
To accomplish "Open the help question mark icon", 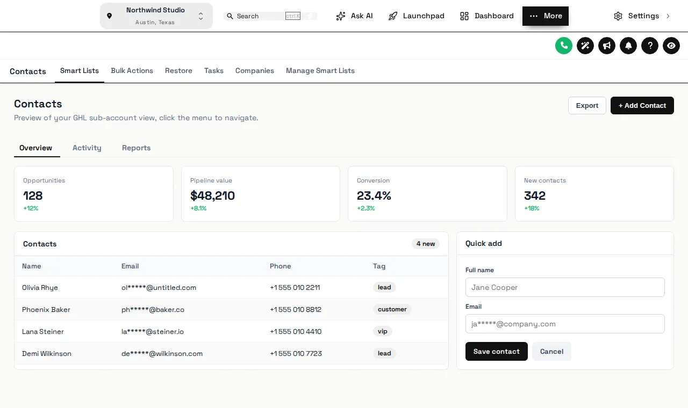I will (x=650, y=46).
